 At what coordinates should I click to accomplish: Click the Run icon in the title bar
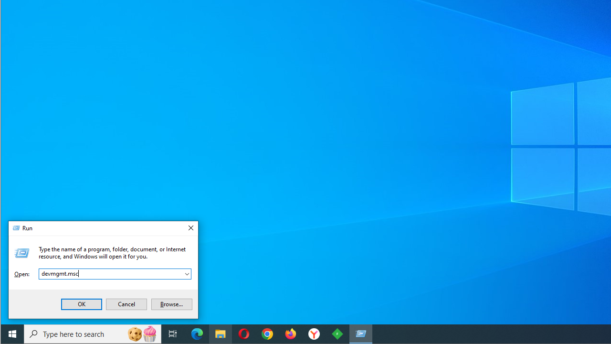(16, 228)
